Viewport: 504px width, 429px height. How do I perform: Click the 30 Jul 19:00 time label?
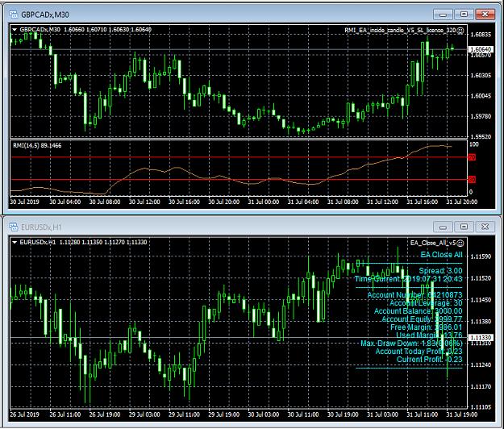click(x=343, y=414)
